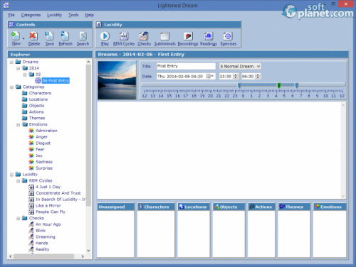
Task: Collapse the REM Cycles tree node
Action: click(x=18, y=181)
